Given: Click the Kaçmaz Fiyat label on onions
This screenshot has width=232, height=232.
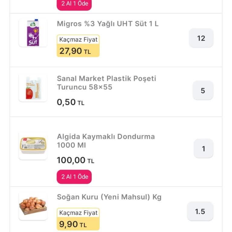Looking at the screenshot, I should [78, 213].
